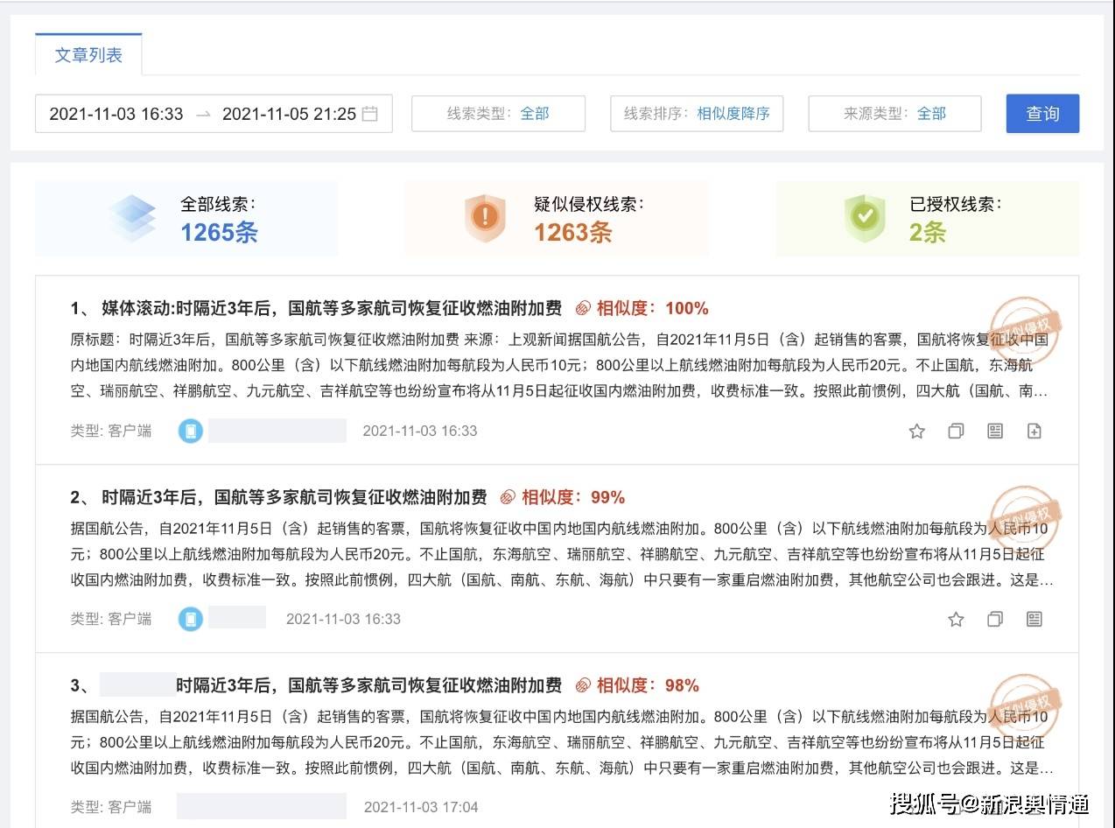Open article 1 detail view icon
Image resolution: width=1115 pixels, height=828 pixels.
pos(995,431)
